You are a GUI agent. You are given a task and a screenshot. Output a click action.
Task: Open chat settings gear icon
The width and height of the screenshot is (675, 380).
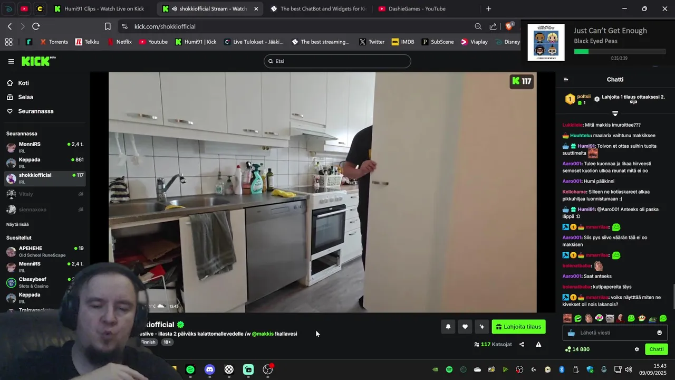coord(637,349)
